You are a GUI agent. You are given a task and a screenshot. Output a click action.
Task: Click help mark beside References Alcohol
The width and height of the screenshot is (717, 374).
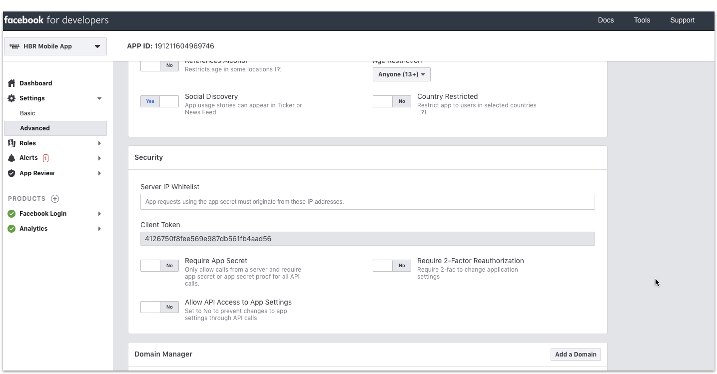click(x=278, y=69)
